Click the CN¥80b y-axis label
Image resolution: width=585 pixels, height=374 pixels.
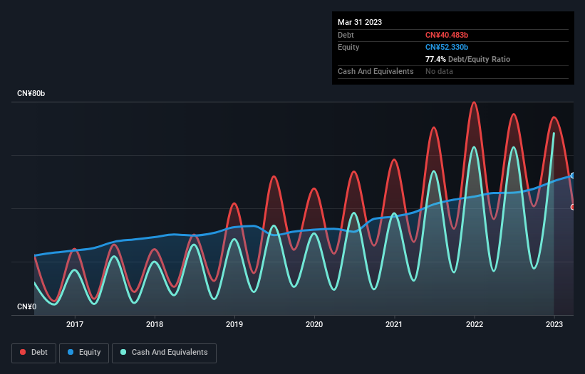[31, 93]
